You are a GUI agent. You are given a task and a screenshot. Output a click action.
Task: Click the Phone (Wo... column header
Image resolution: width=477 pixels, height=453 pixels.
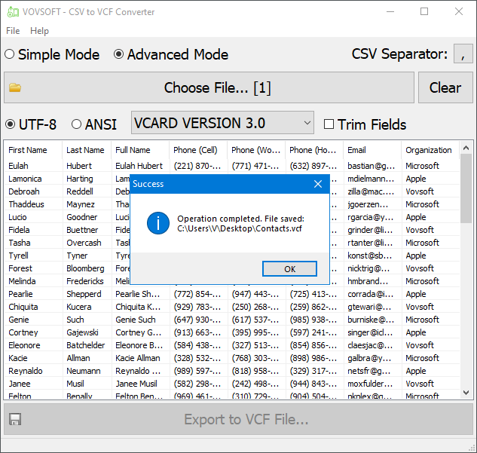coord(256,150)
